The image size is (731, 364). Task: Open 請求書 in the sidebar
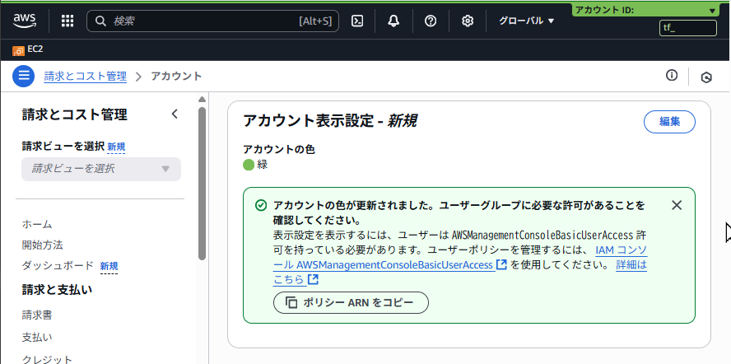(37, 315)
